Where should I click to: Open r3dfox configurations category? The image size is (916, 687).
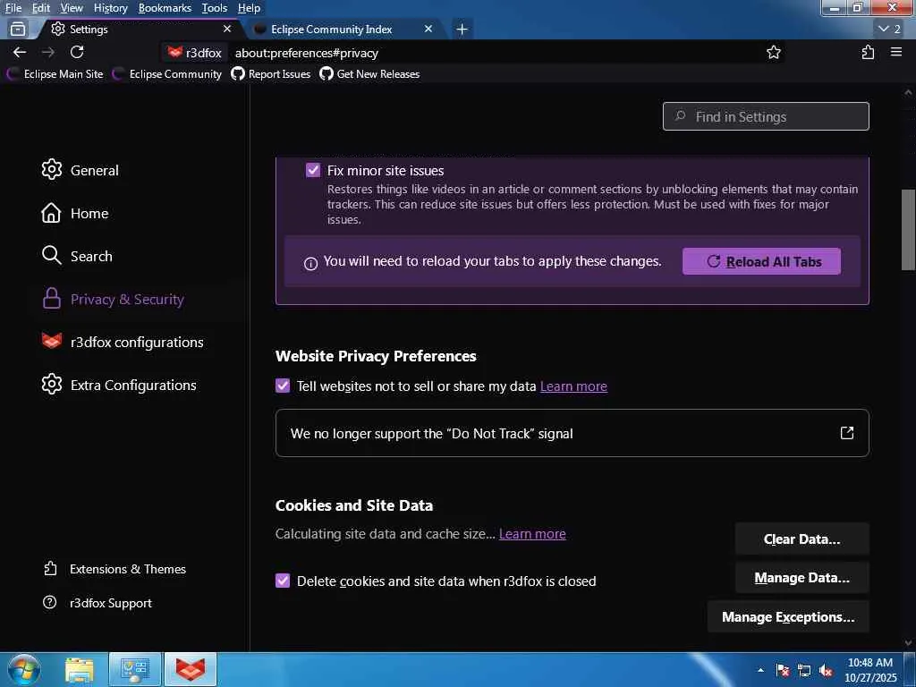(123, 342)
